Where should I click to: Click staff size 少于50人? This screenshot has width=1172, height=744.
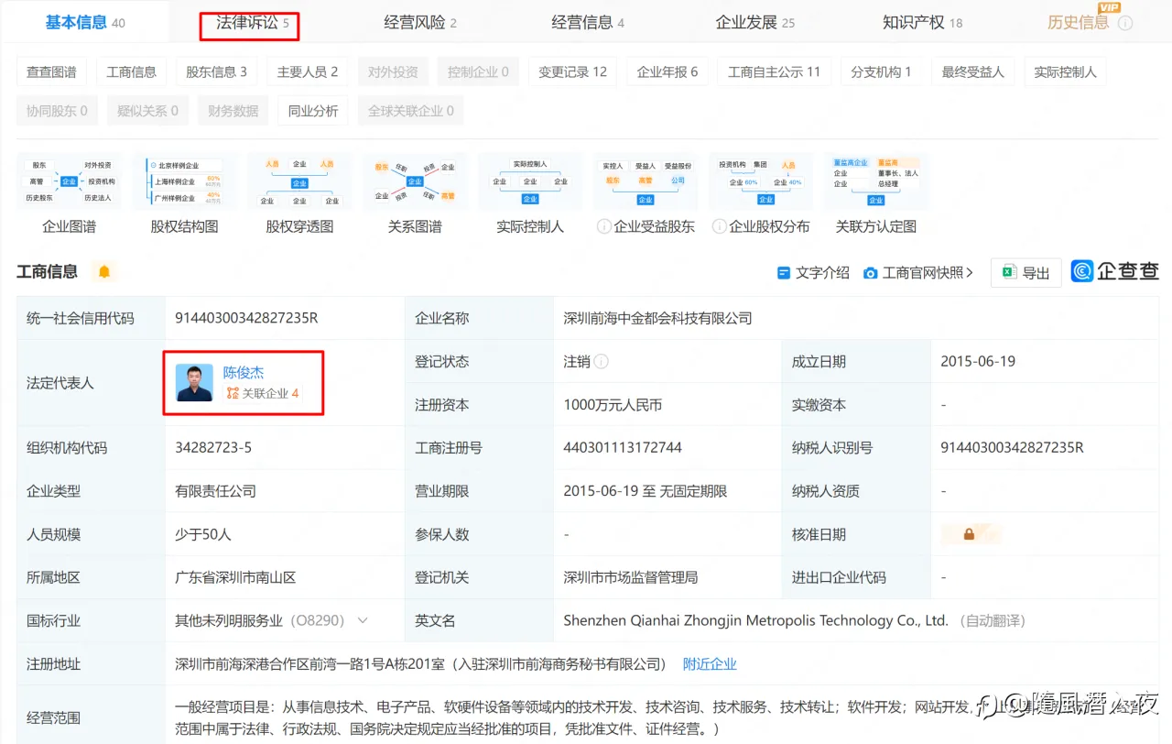tap(203, 534)
